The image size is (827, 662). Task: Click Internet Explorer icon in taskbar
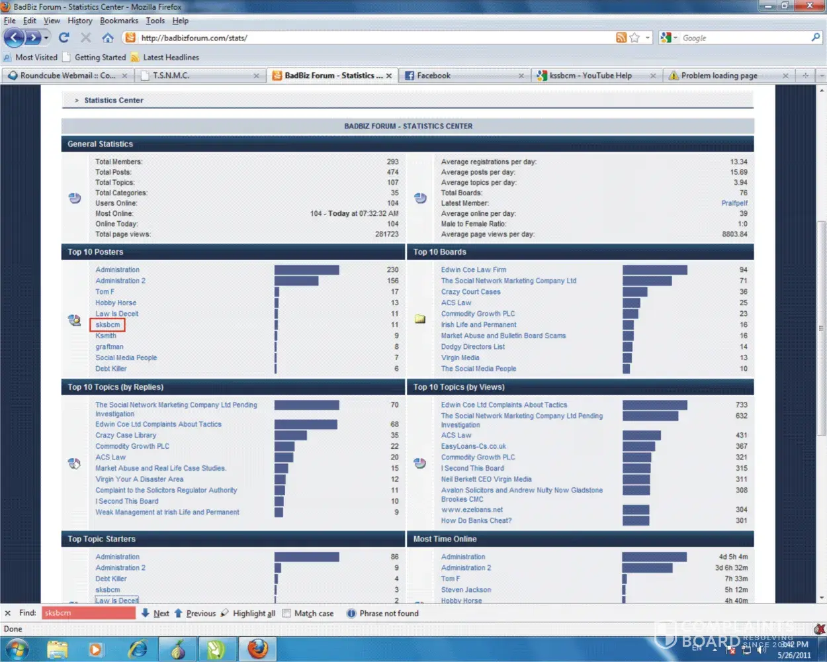(x=138, y=649)
